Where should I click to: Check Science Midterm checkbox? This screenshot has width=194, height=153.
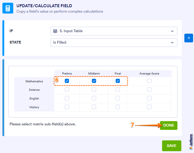tap(94, 90)
